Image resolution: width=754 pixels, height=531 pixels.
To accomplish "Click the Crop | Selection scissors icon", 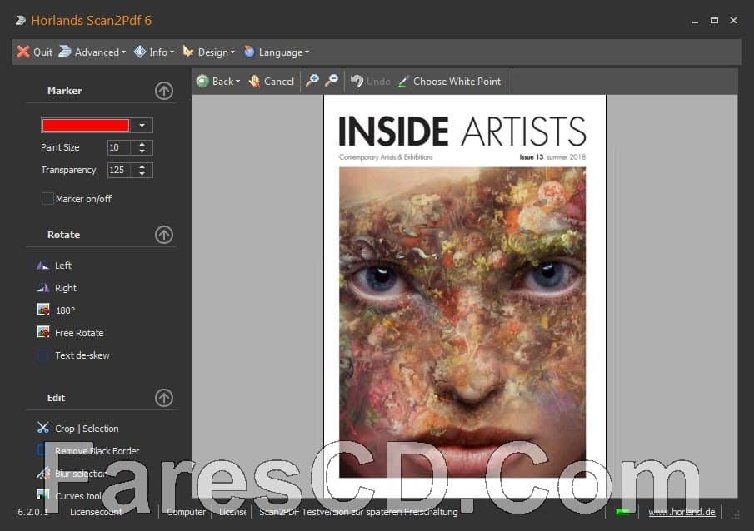I will tap(42, 428).
